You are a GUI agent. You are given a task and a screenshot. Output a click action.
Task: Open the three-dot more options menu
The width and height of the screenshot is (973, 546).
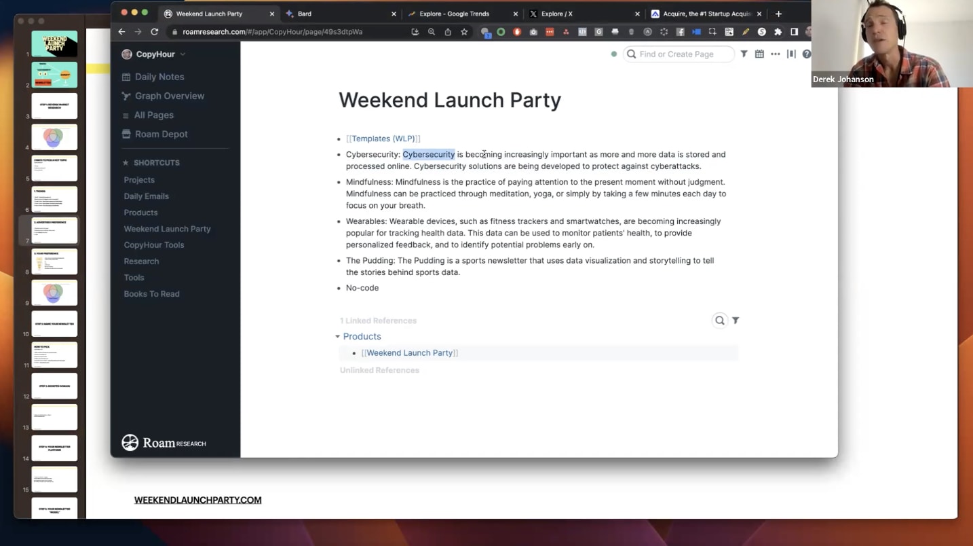[776, 54]
